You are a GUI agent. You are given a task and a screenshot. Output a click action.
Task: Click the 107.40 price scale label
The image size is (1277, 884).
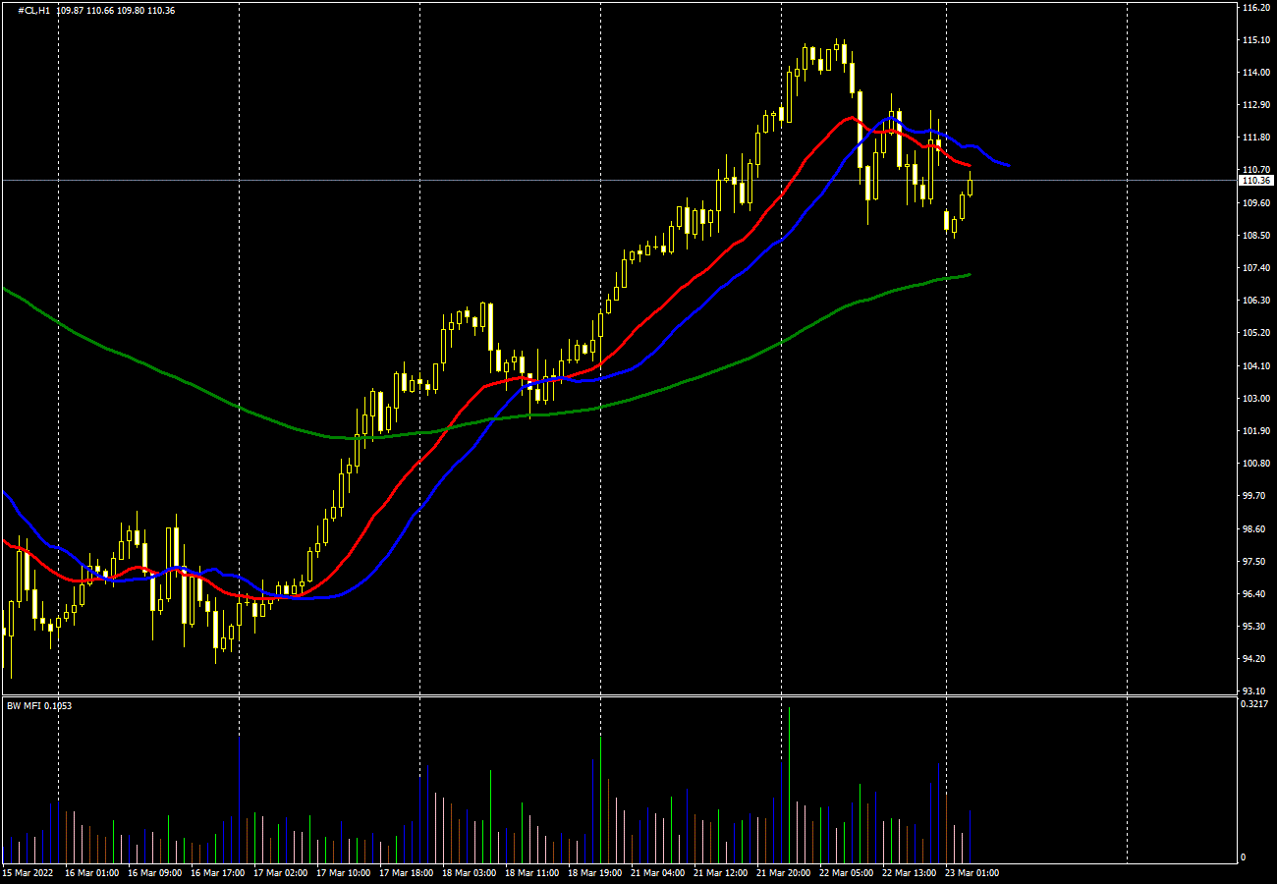point(1256,268)
